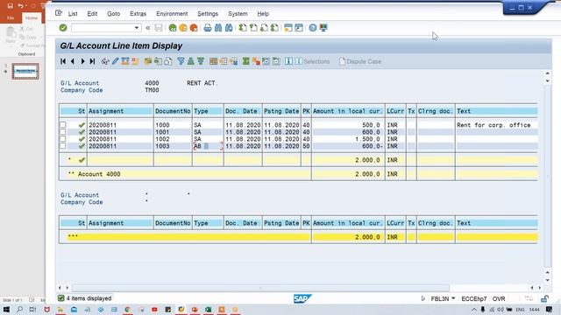Screen dimensions: 561x315
Task: Click the taskbar Search magnifier icon
Action: pos(19,309)
